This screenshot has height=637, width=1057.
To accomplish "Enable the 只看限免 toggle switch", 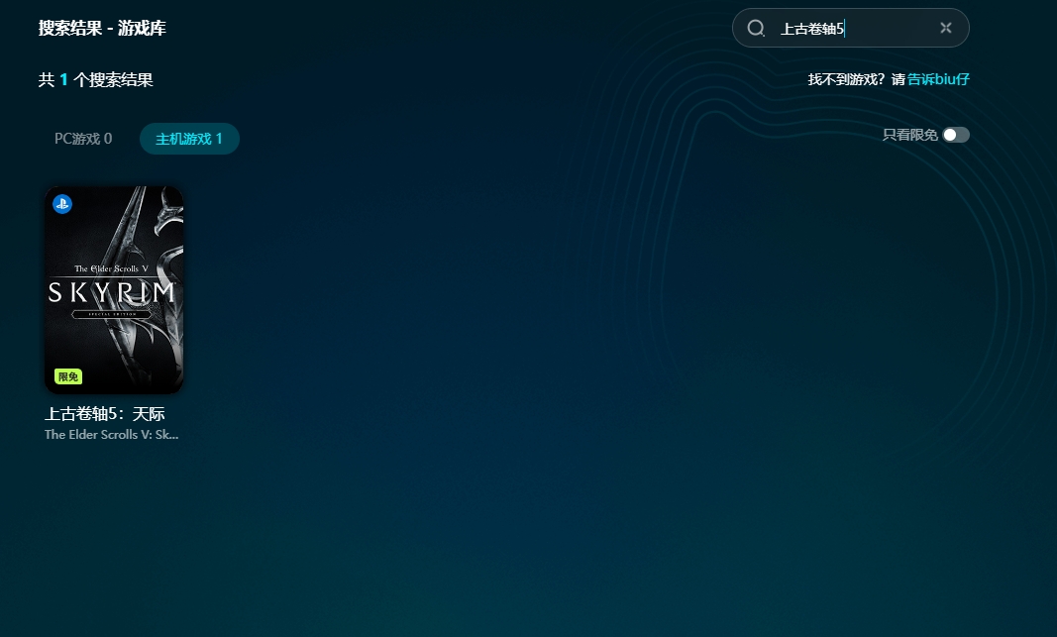I will point(955,135).
